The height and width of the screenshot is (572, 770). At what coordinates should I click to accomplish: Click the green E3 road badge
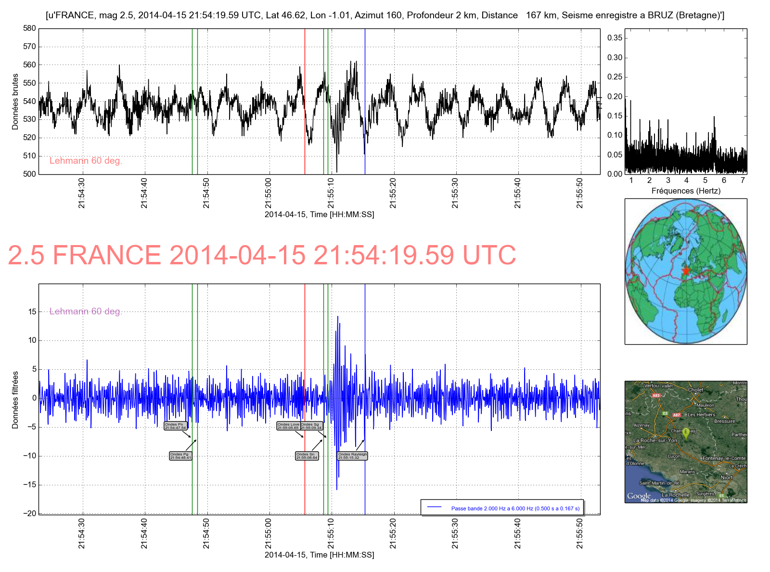coord(665,413)
